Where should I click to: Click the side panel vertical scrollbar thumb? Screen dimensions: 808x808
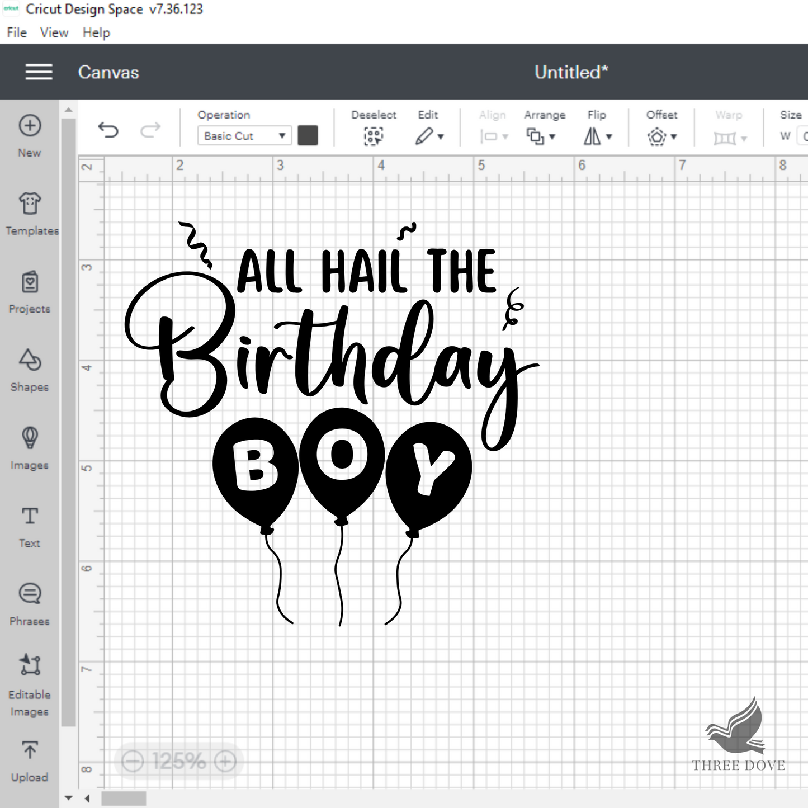68,422
